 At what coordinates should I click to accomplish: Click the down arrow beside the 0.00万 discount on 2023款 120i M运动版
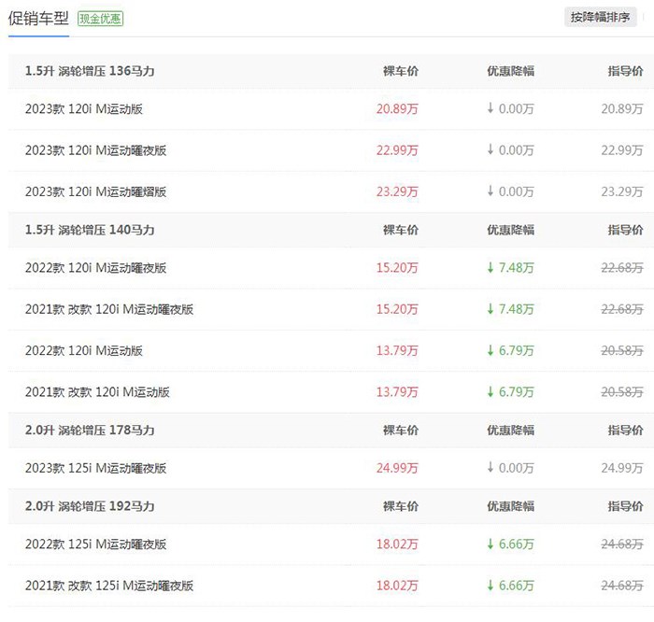click(x=490, y=108)
